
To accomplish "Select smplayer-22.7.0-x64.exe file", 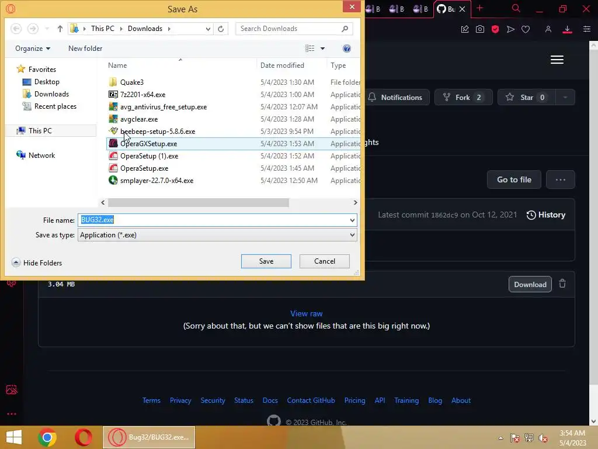I will (157, 181).
